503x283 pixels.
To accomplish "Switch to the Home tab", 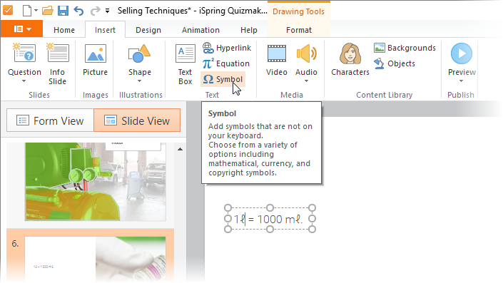I will 64,30.
